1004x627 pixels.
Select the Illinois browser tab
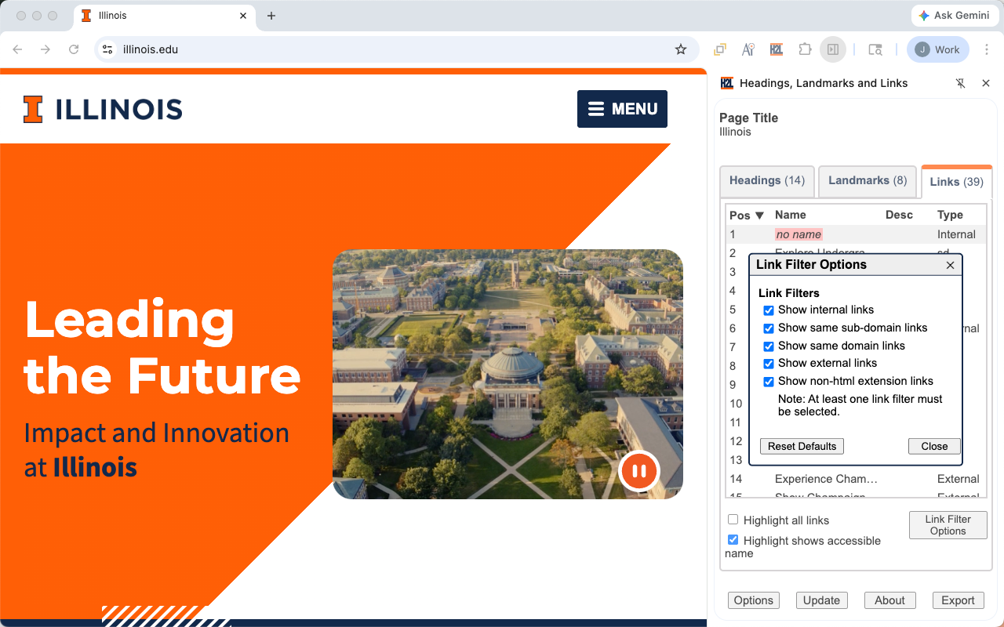click(x=165, y=16)
